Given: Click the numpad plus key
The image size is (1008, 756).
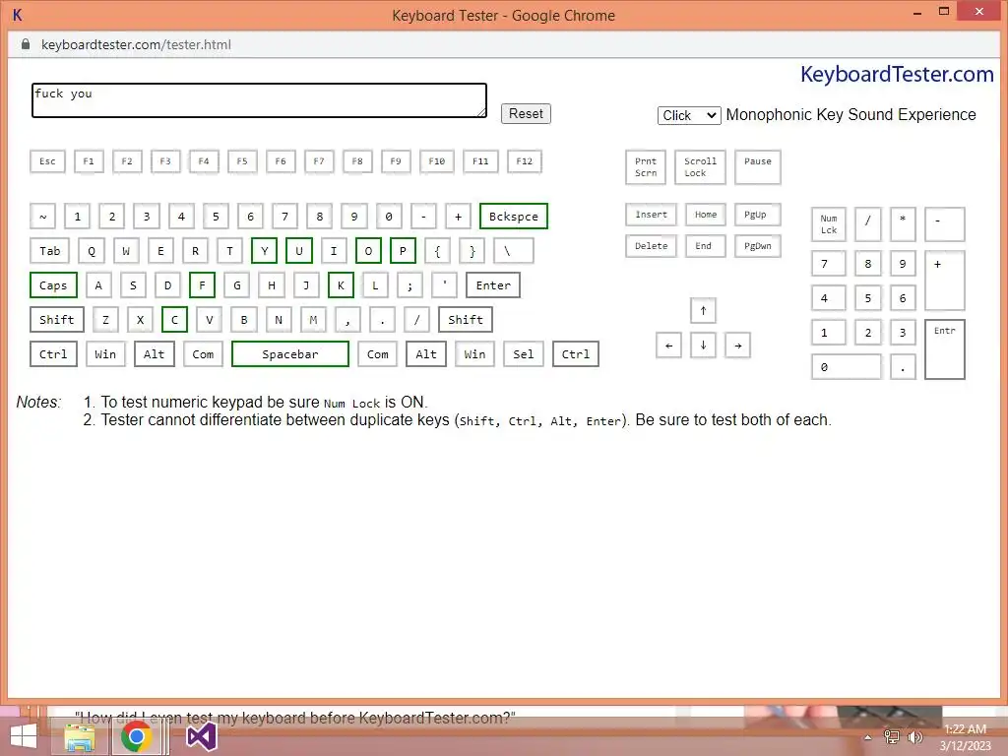Looking at the screenshot, I should click(x=945, y=281).
